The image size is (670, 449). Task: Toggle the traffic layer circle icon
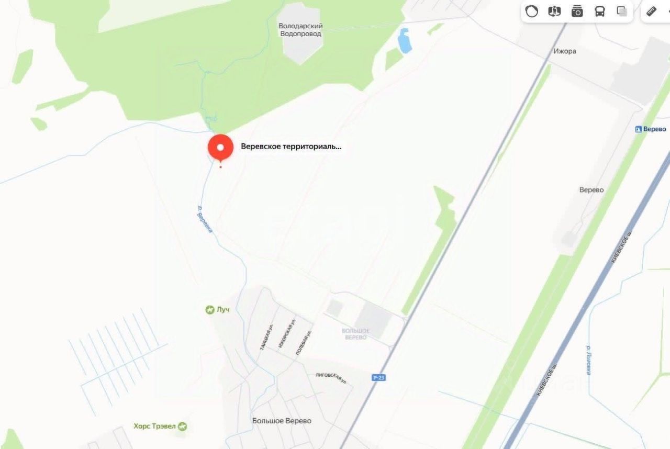(532, 12)
